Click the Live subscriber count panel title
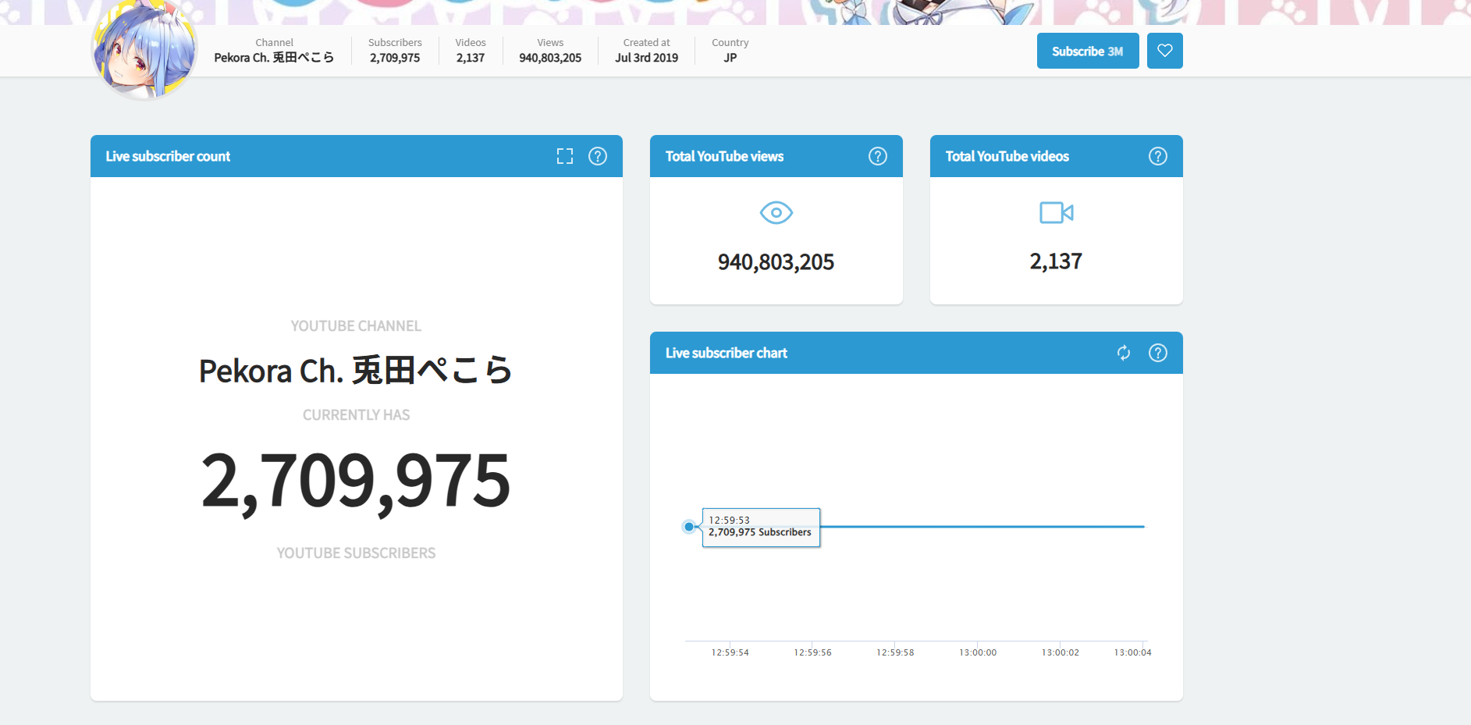 coord(168,156)
